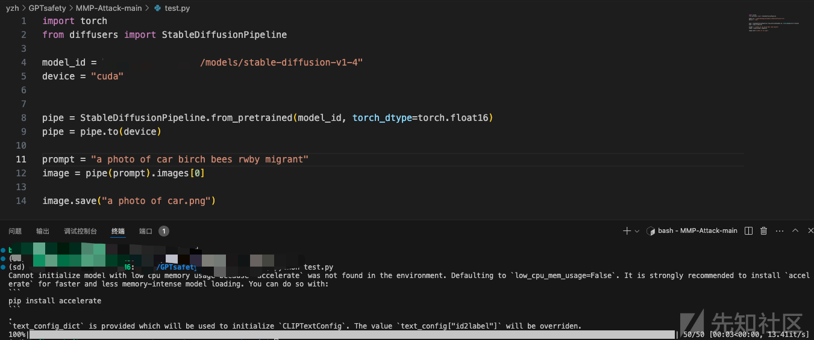Click line number 11 in the gutter
The image size is (814, 340).
(x=22, y=159)
